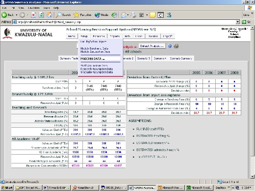This screenshot has height=191, width=255.
Task: Click the Log Off navigation button
Action: (167, 36)
